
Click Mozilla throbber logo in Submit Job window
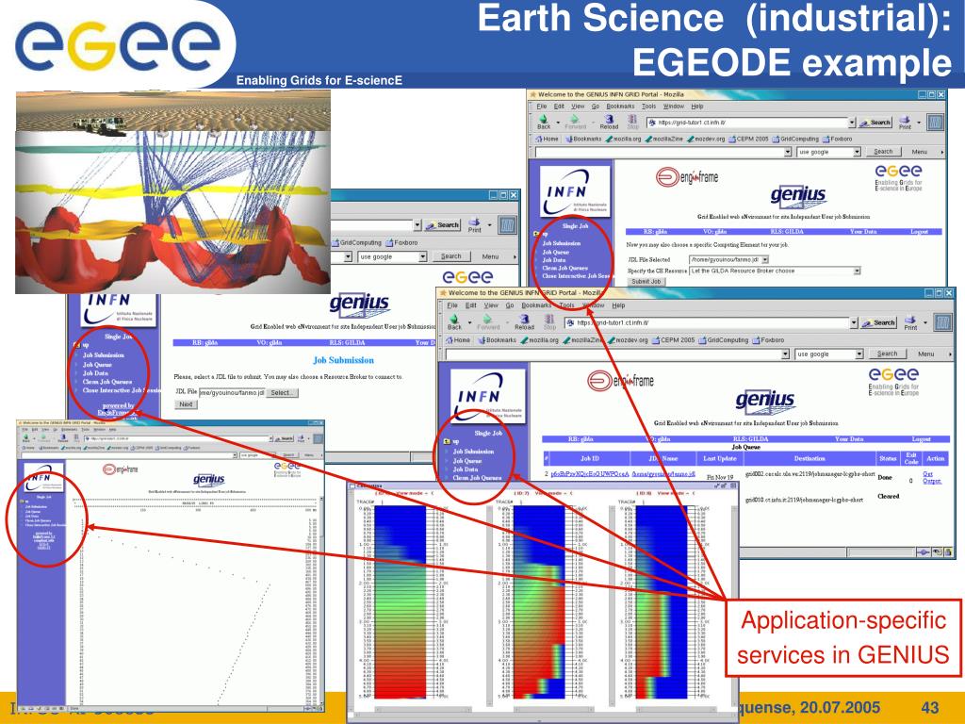pos(935,122)
